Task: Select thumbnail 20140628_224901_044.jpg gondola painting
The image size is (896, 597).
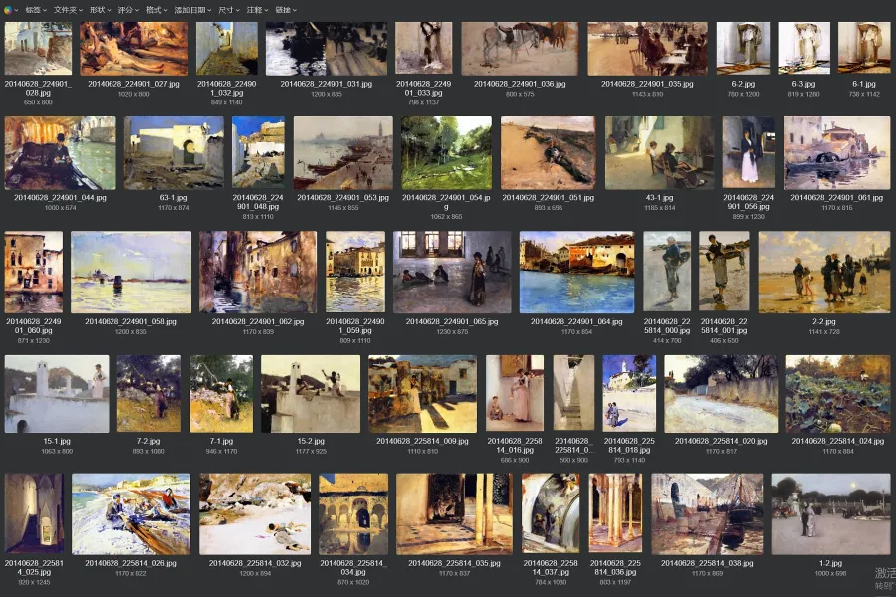Action: click(60, 152)
